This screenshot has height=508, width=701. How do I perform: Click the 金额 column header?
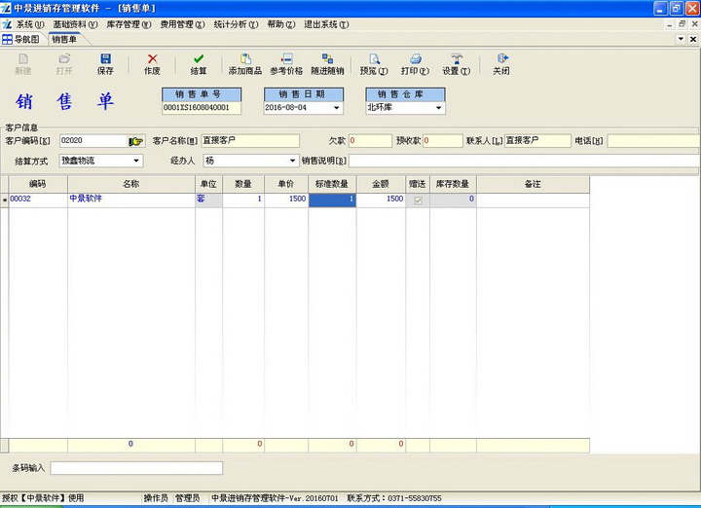pyautogui.click(x=381, y=184)
